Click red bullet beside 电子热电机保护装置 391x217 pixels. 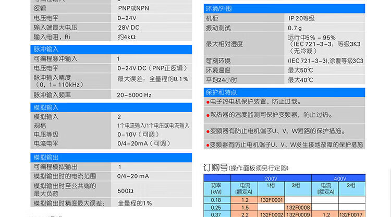click(x=209, y=102)
